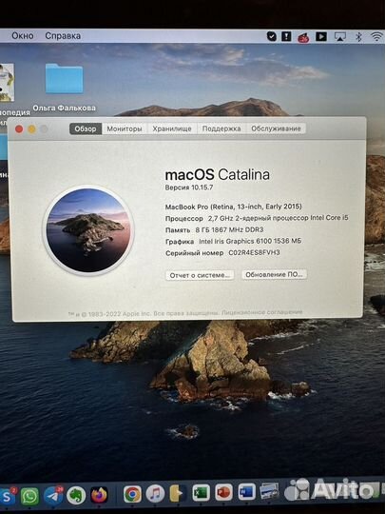Launch WhatsApp in the dock

click(x=29, y=496)
